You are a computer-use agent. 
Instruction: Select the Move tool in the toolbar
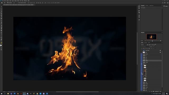pyautogui.click(x=1, y=7)
